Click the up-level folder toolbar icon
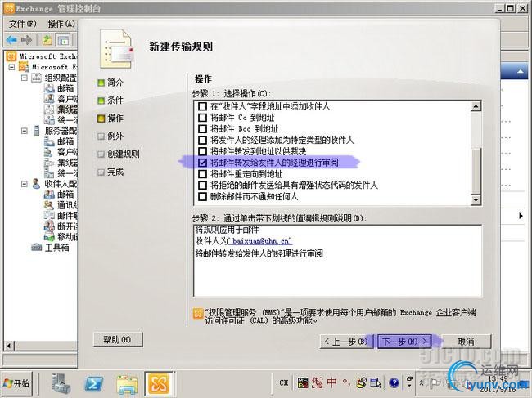 pos(47,40)
